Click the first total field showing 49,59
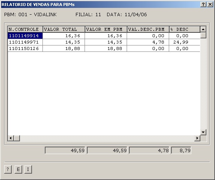This screenshot has width=215, height=180. coord(65,150)
